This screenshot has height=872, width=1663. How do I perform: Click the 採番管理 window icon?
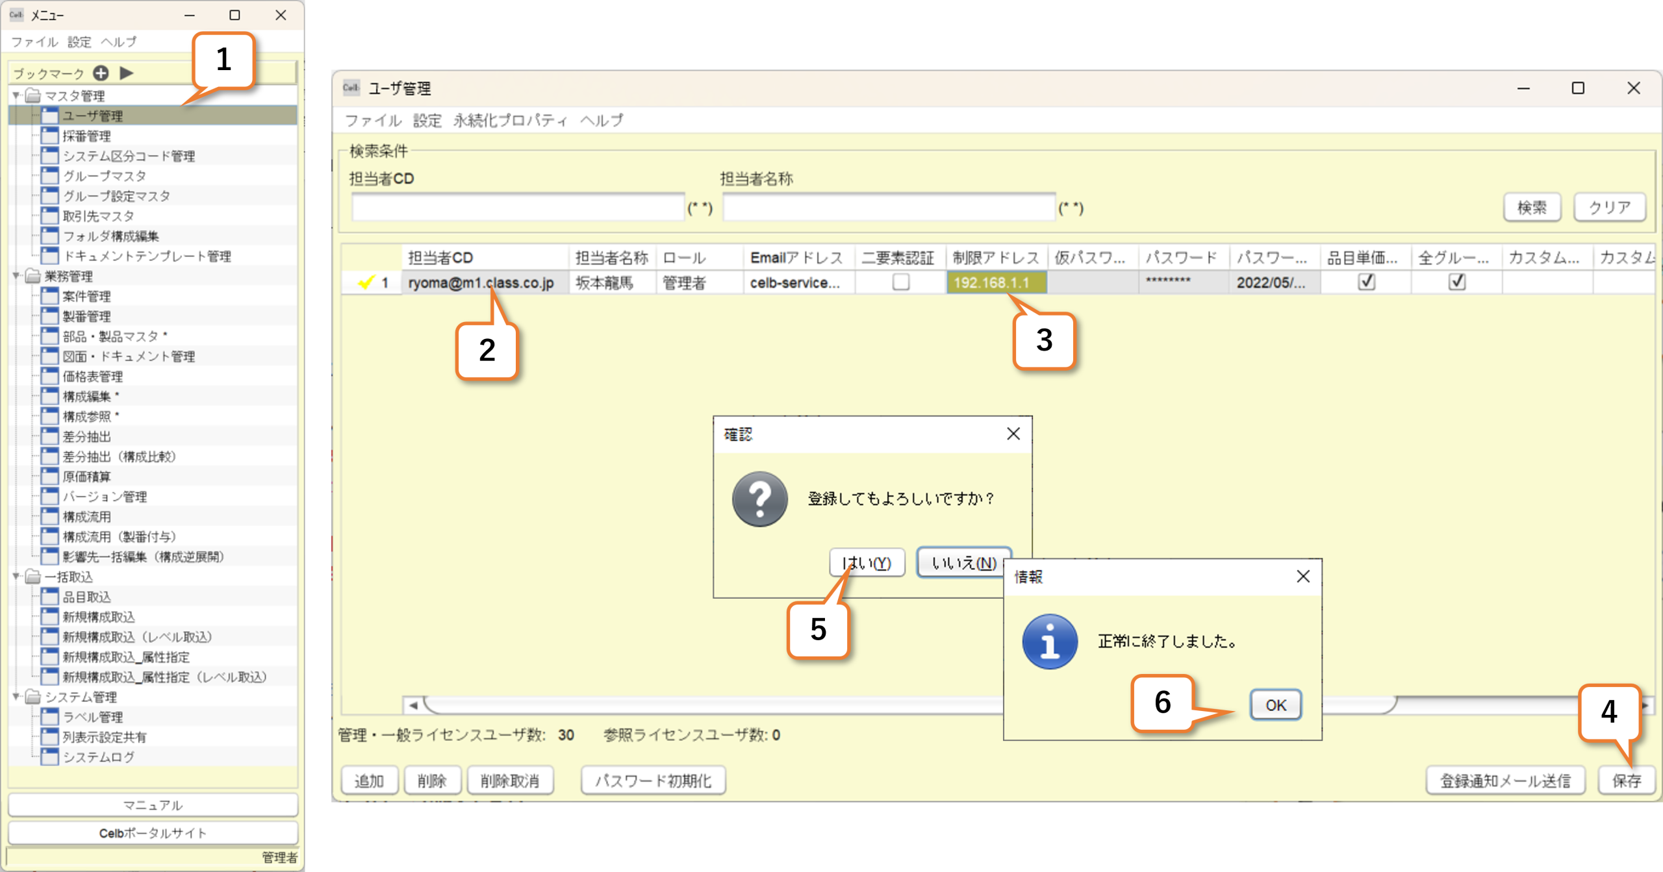49,136
